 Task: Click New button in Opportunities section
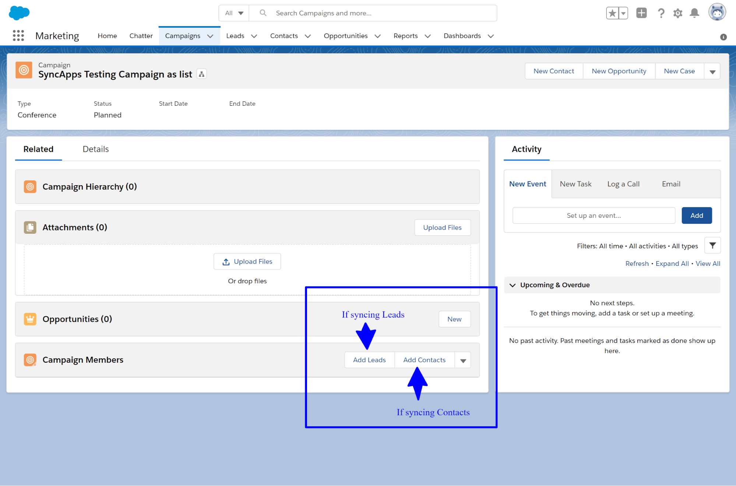pyautogui.click(x=454, y=319)
